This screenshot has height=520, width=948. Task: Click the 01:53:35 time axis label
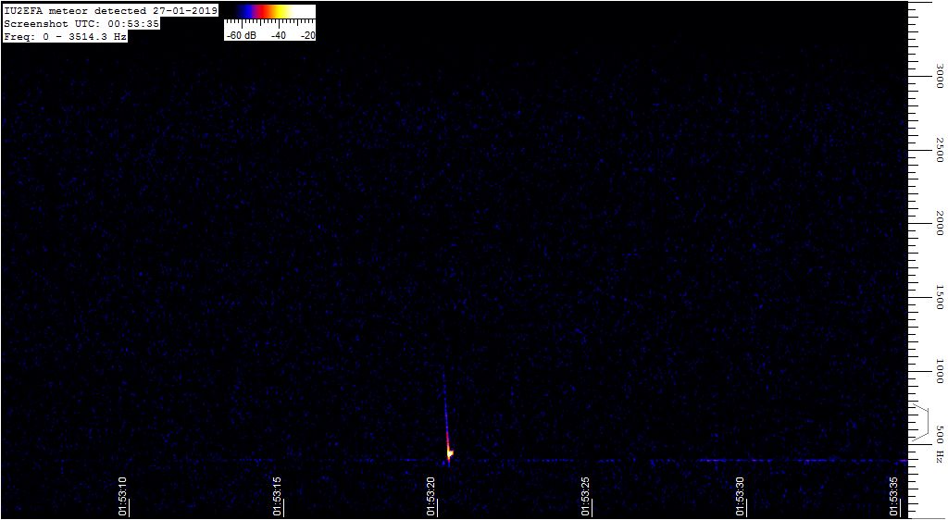pos(893,496)
